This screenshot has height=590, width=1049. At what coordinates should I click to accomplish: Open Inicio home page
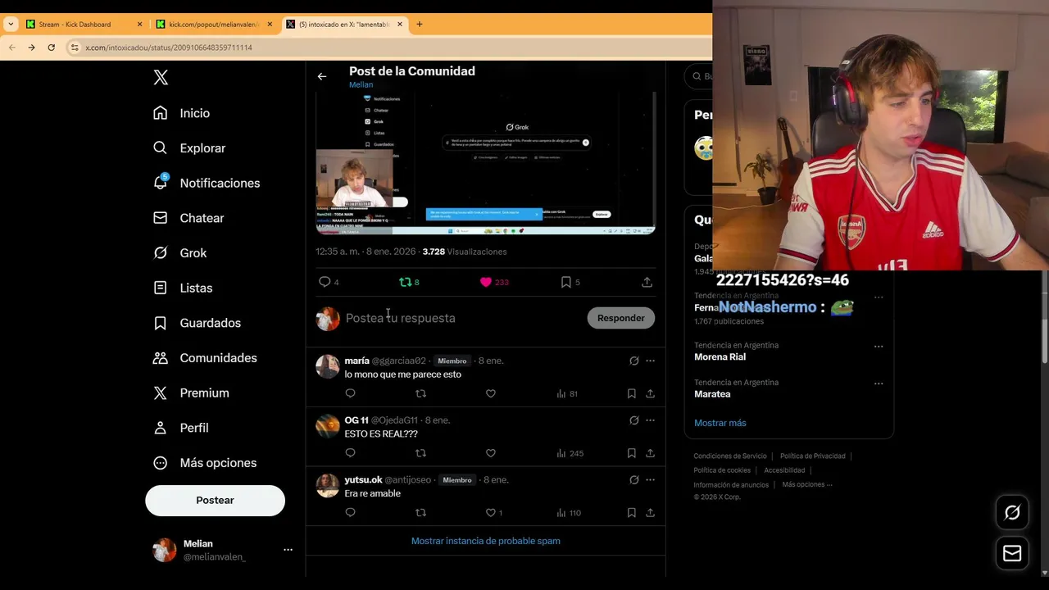click(181, 113)
